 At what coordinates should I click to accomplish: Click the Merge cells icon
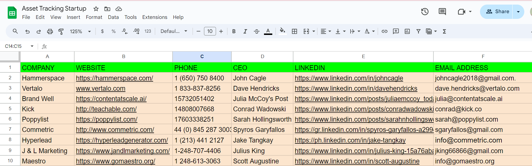306,31
